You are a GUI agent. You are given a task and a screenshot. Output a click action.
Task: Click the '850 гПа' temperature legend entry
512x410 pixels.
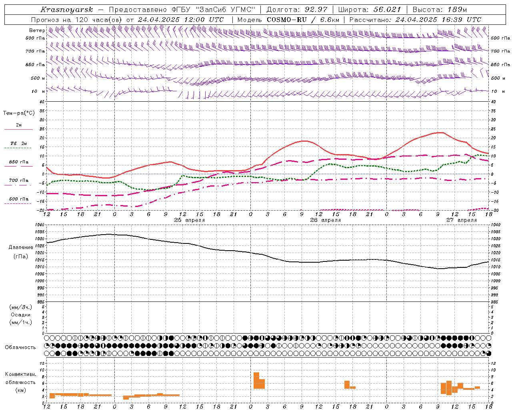pos(19,162)
